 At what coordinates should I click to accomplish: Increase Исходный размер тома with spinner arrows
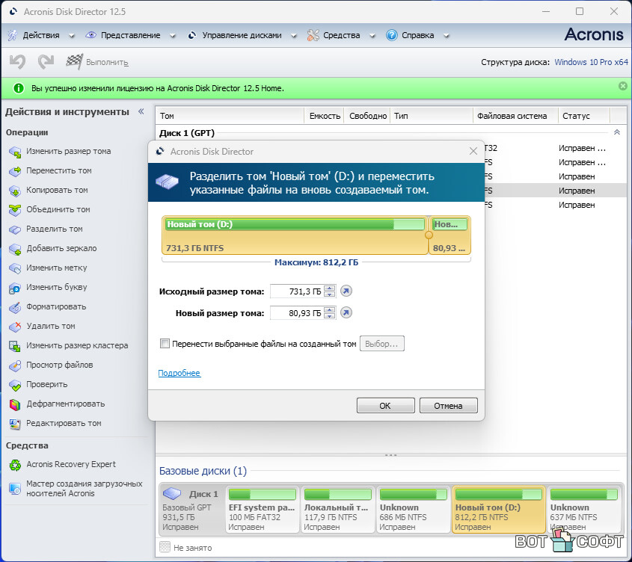[x=329, y=288]
